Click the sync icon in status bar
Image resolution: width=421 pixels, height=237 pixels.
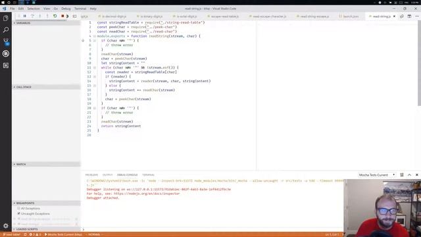[25, 234]
